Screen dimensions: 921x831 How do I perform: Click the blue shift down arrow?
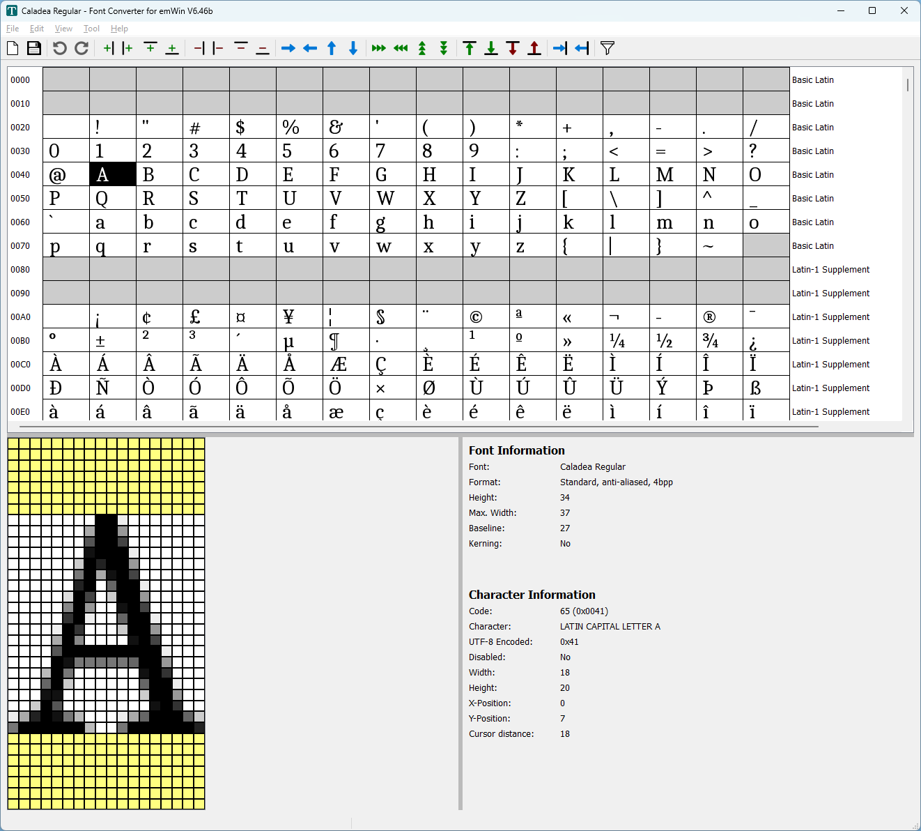pyautogui.click(x=353, y=48)
